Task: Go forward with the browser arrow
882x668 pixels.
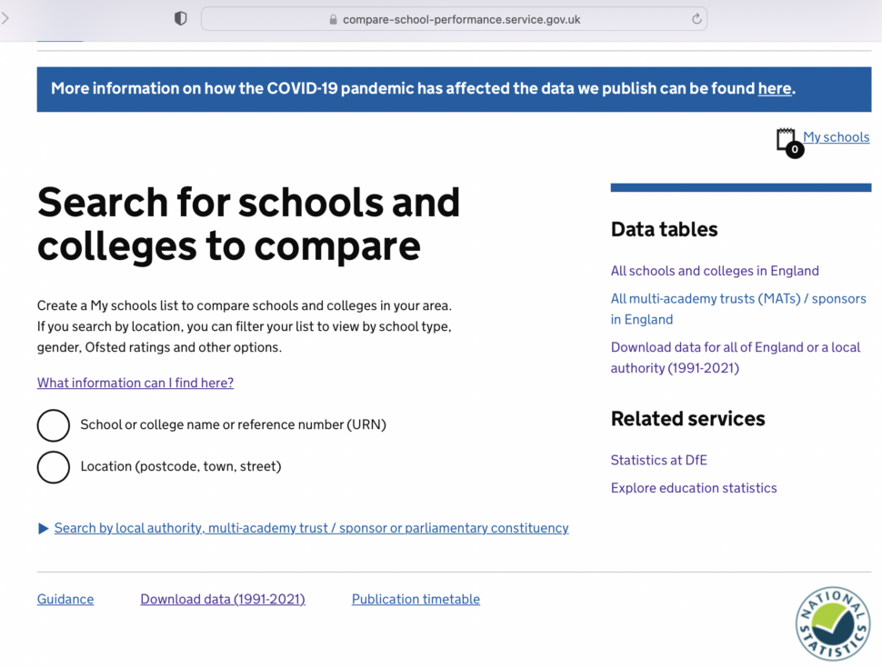Action: click(x=5, y=18)
